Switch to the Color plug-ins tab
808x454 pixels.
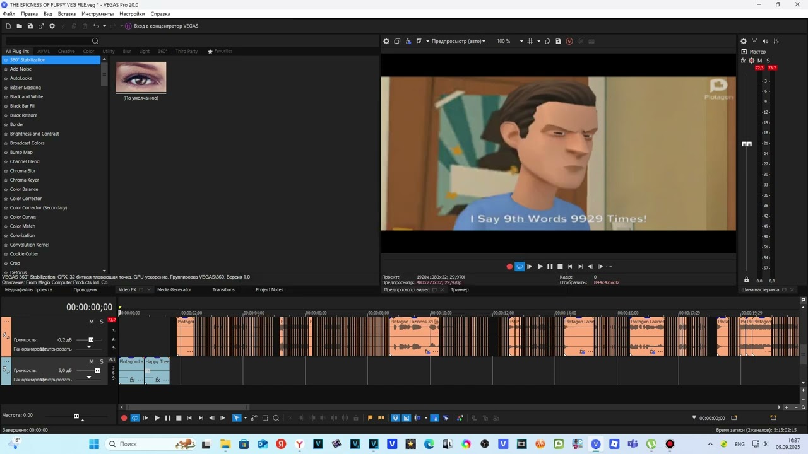[89, 51]
